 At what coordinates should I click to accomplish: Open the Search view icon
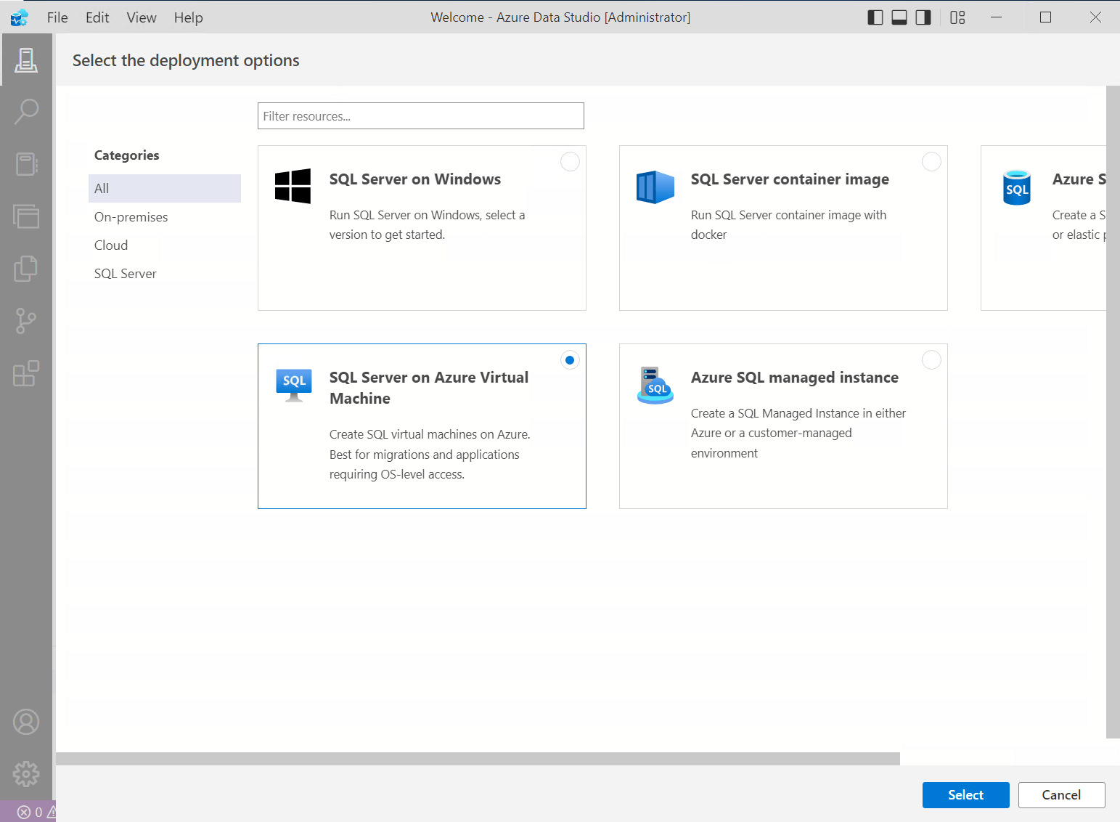pyautogui.click(x=26, y=112)
